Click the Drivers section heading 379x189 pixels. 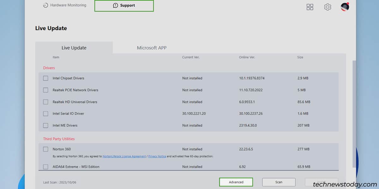coord(49,68)
